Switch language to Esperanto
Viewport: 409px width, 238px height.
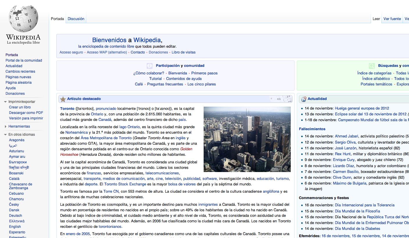point(17,232)
